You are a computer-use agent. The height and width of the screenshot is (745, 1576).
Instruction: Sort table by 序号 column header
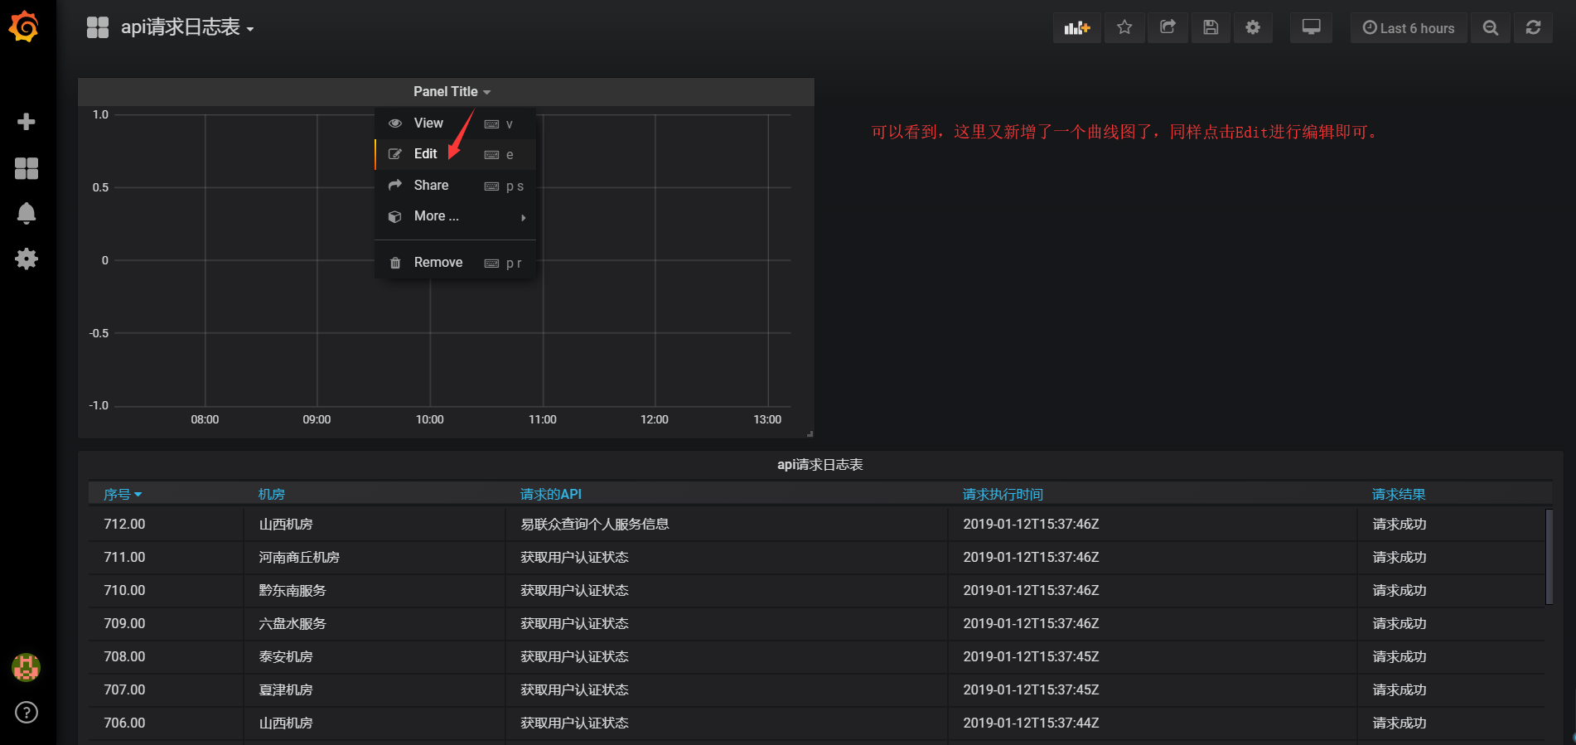122,494
